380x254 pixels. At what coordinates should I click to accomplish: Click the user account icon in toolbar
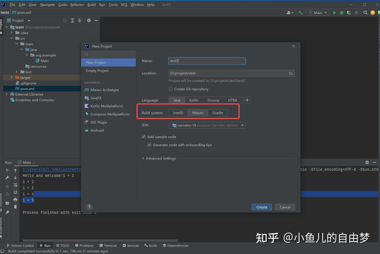coord(290,13)
